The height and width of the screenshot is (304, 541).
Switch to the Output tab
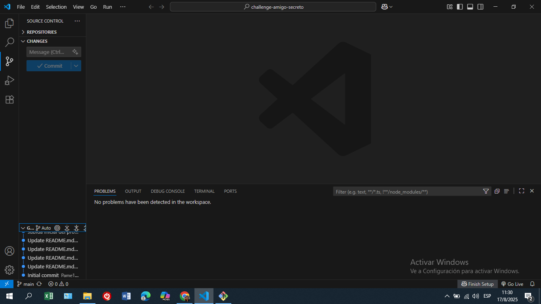(133, 191)
